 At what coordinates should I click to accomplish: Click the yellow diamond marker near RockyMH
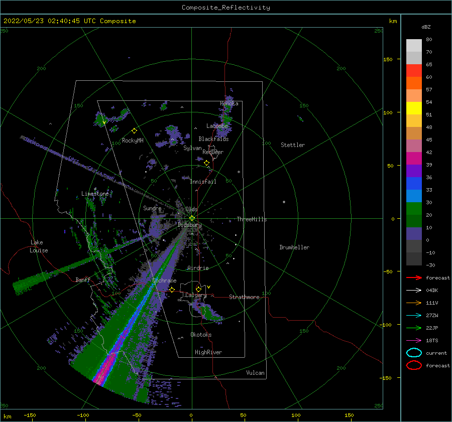pyautogui.click(x=134, y=131)
